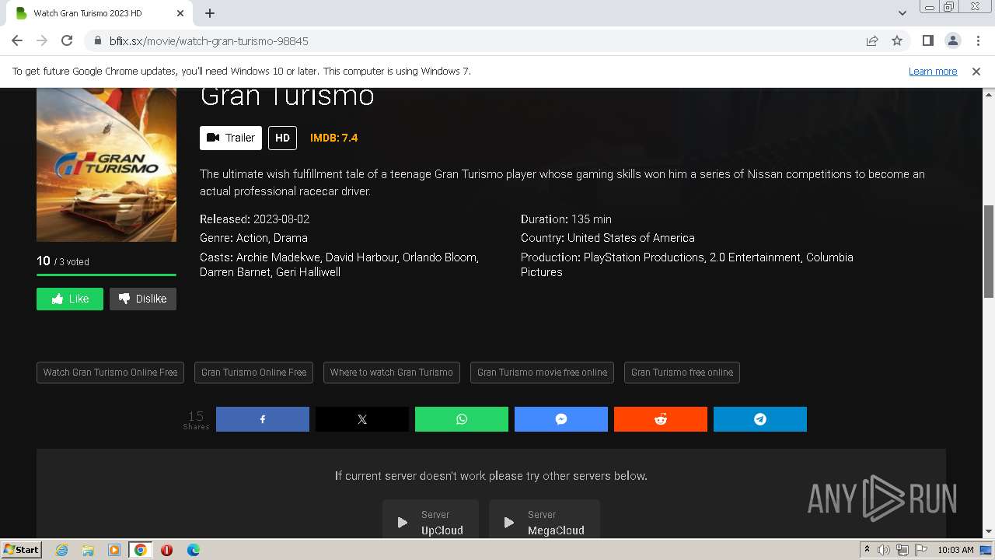Open Windows Explorer from the taskbar

click(x=88, y=550)
